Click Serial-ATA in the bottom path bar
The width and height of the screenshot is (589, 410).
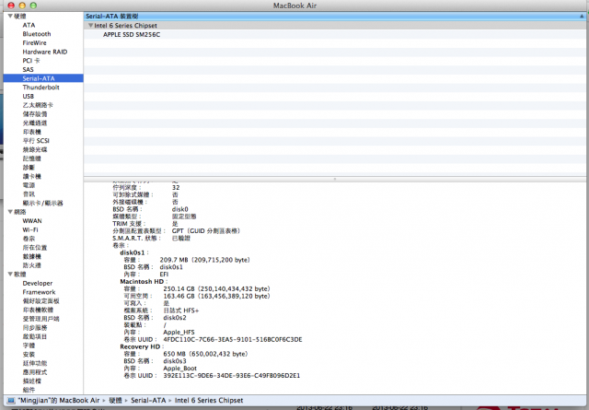(x=148, y=401)
